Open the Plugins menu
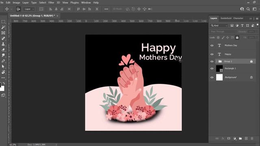This screenshot has width=260, height=146. click(74, 2)
